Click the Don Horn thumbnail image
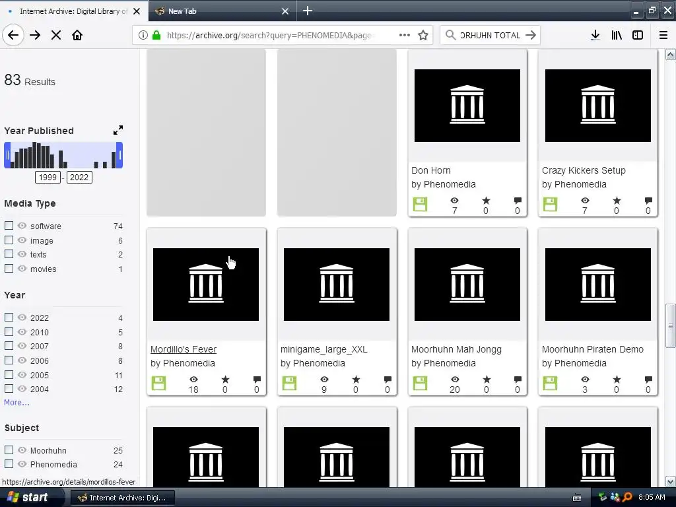This screenshot has height=507, width=676. coord(467,105)
